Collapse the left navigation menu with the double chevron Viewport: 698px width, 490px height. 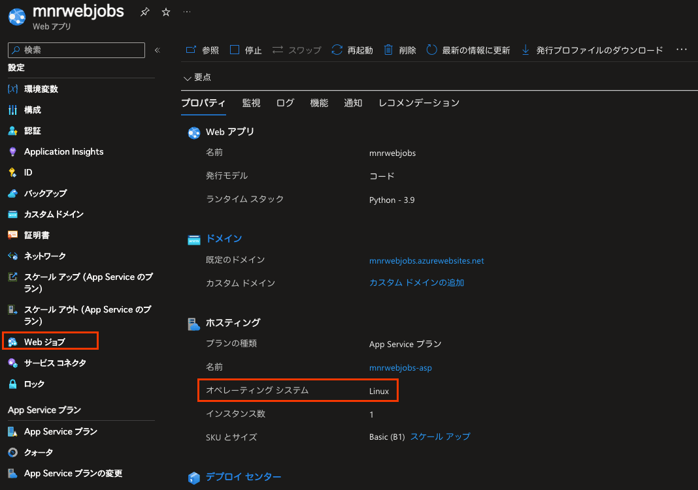[x=157, y=50]
